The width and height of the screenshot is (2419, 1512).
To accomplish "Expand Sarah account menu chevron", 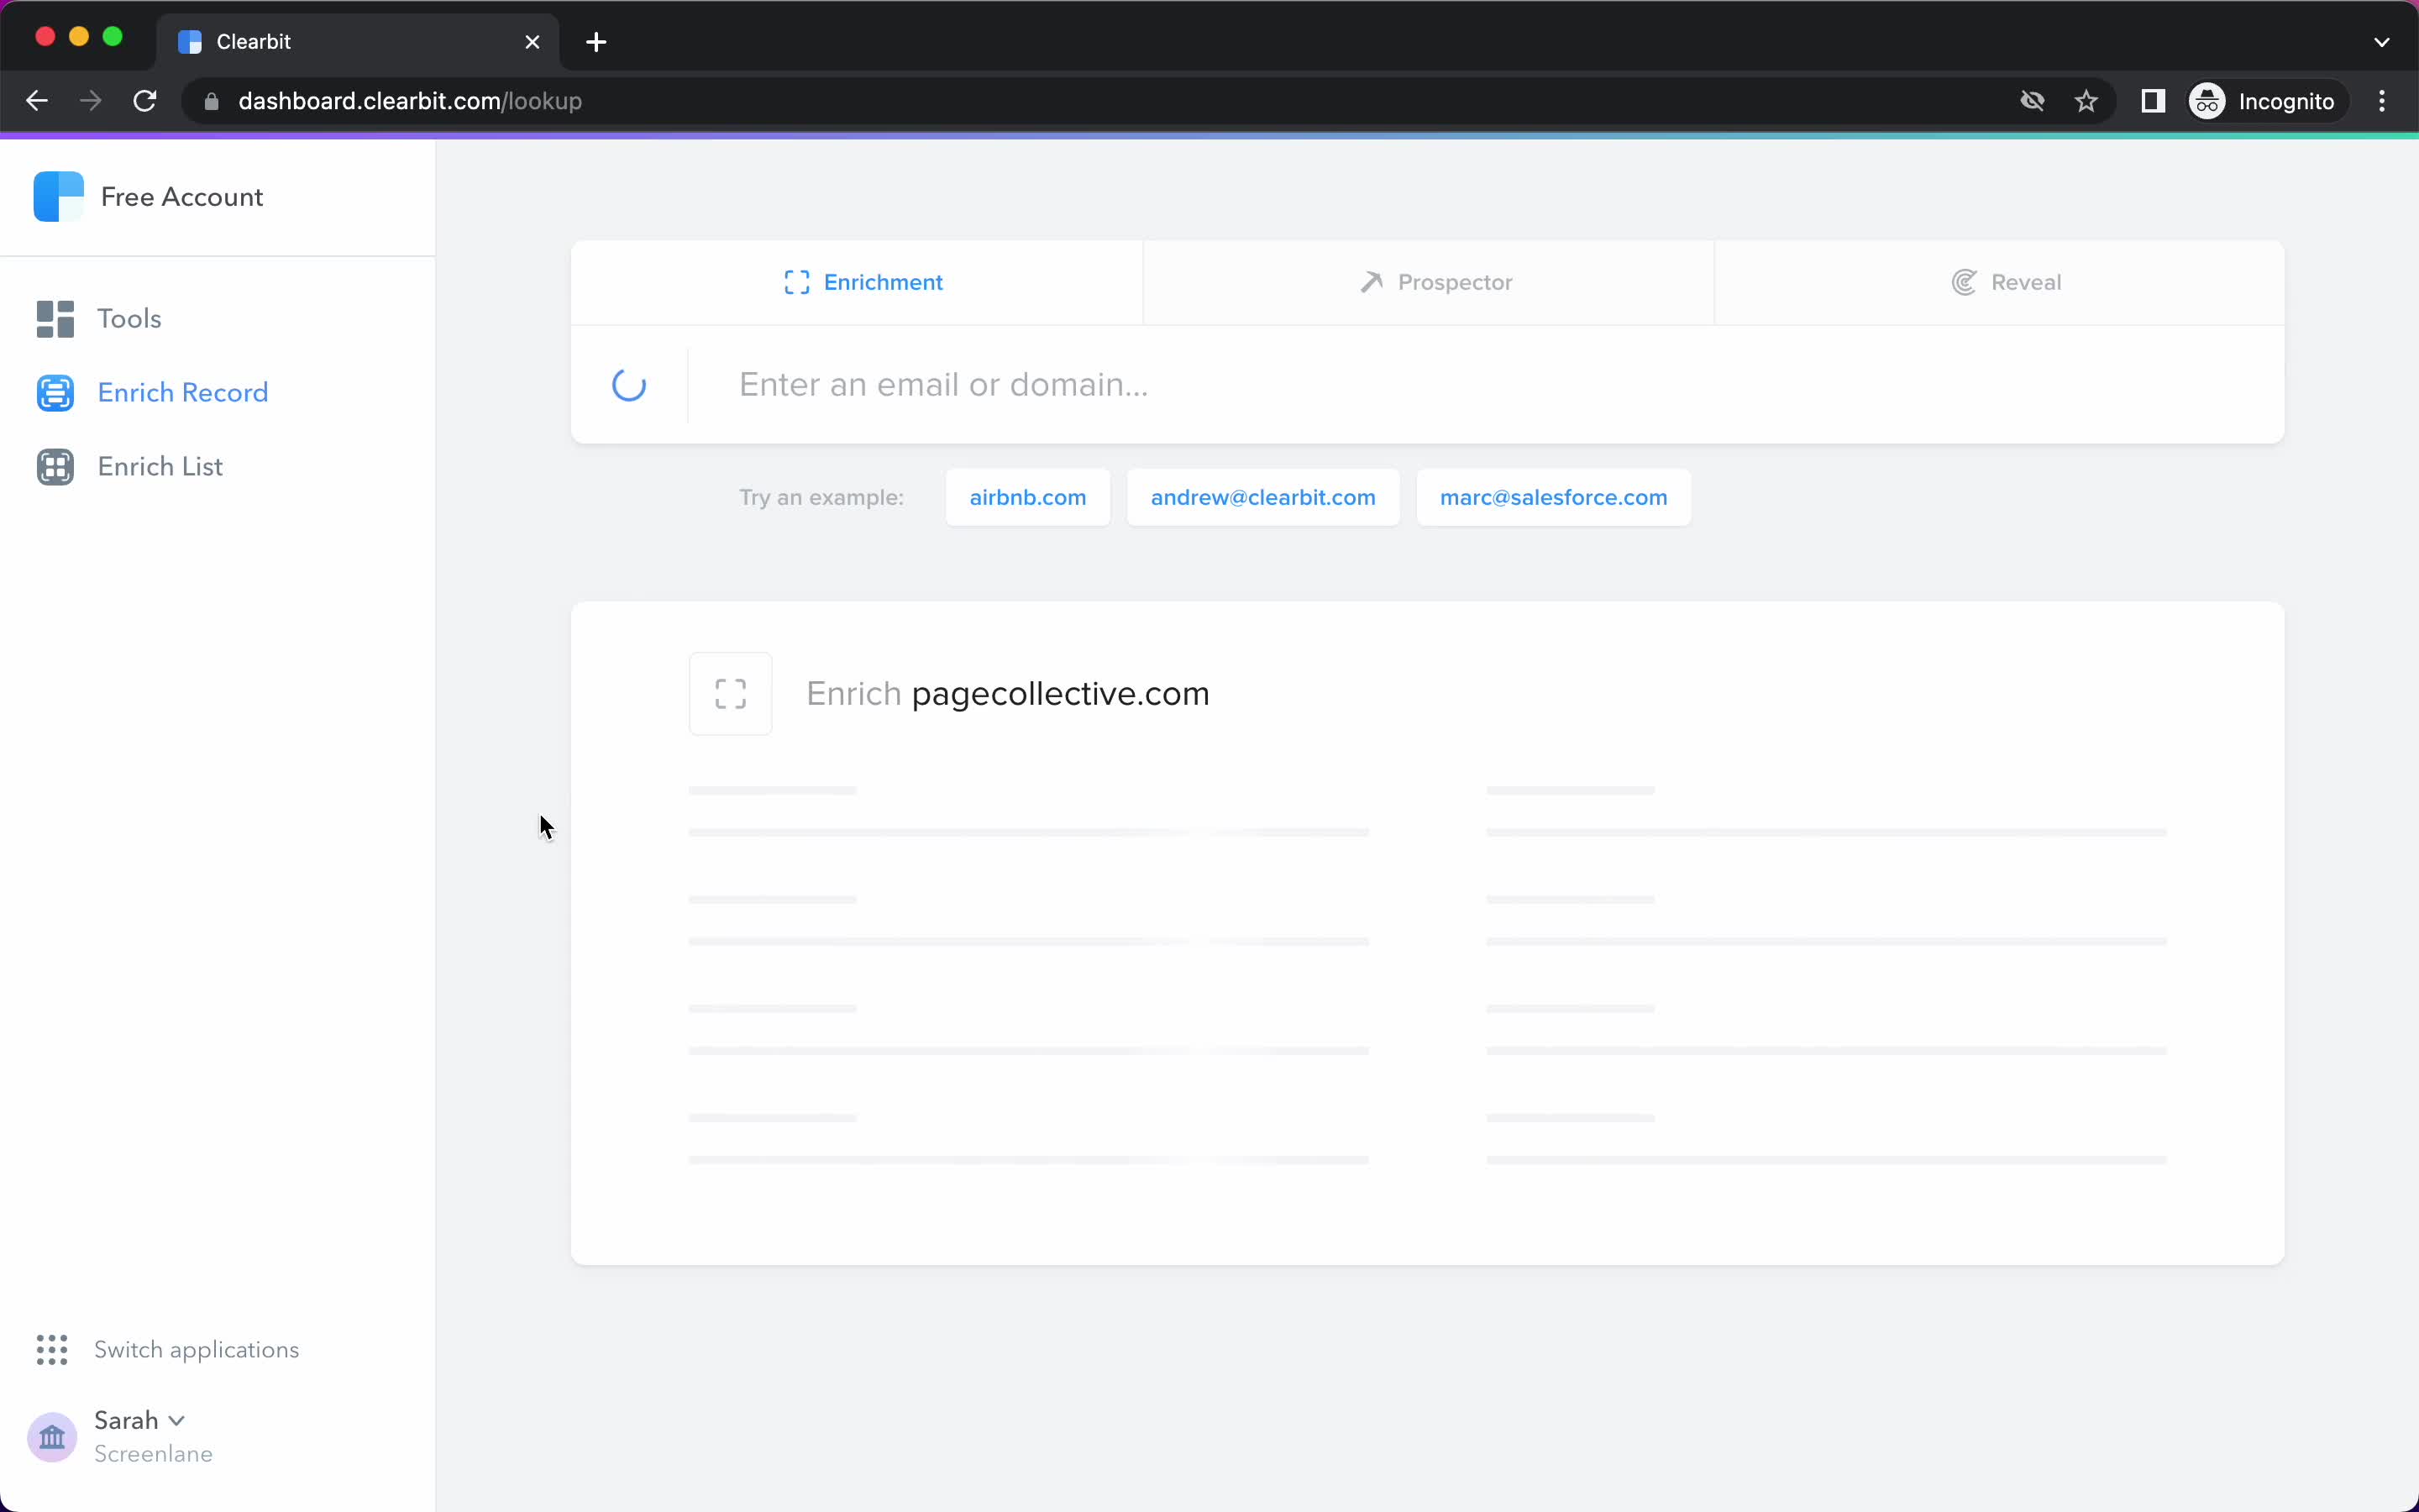I will pos(177,1421).
